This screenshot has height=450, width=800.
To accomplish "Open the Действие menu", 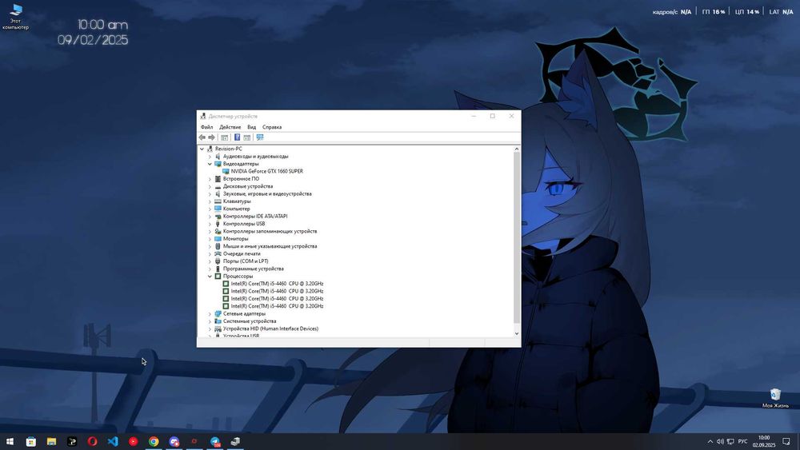I will pyautogui.click(x=230, y=127).
